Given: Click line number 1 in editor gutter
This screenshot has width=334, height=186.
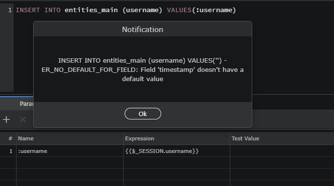Looking at the screenshot, I should [10, 10].
